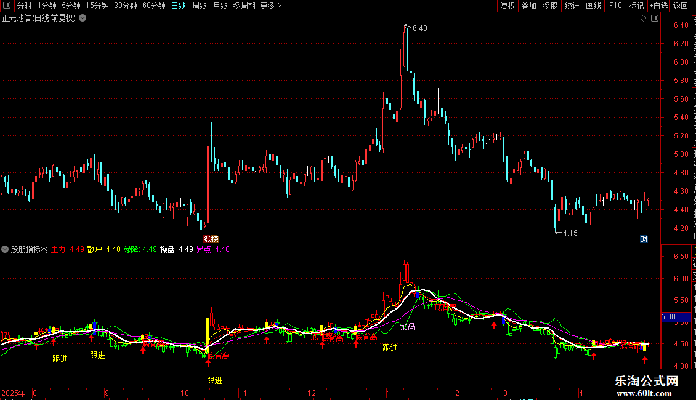This screenshot has height=400, width=696.
Task: Open the 复权 adjustment menu
Action: pos(508,6)
